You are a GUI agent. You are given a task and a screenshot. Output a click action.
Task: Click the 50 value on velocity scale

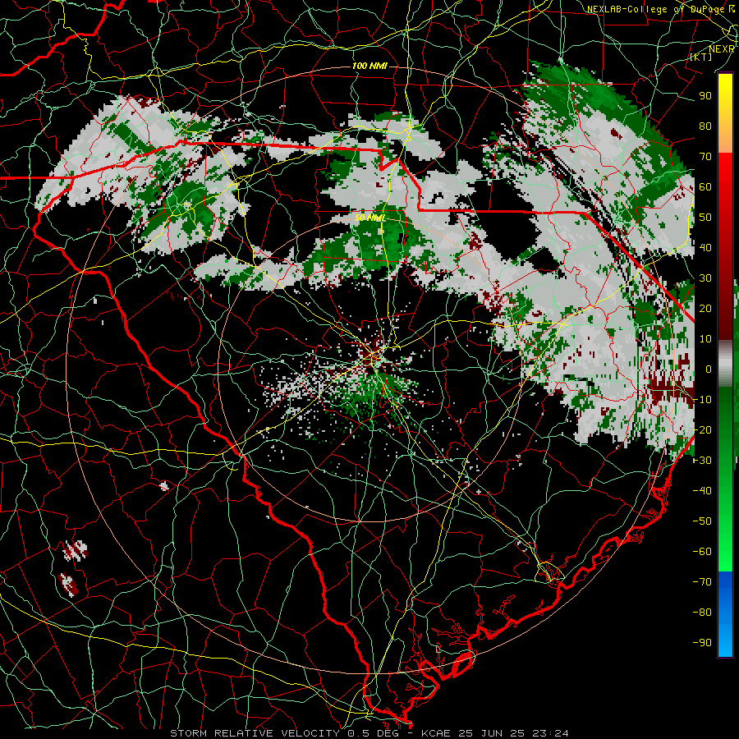click(x=705, y=218)
